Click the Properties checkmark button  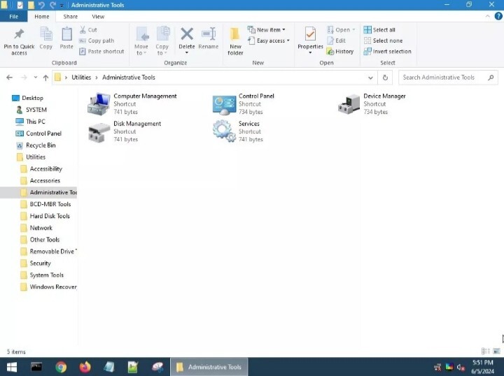pos(310,34)
